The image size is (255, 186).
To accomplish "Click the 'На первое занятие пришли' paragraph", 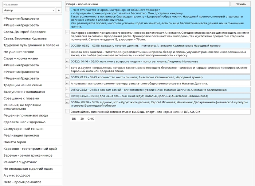I will click(x=160, y=36).
